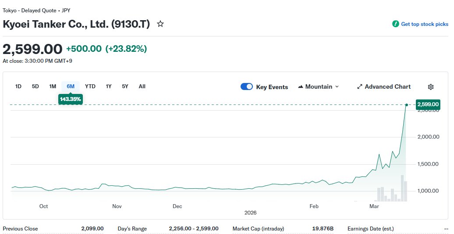Open chart settings gear icon
Viewport: 454px width, 234px height.
[x=430, y=87]
